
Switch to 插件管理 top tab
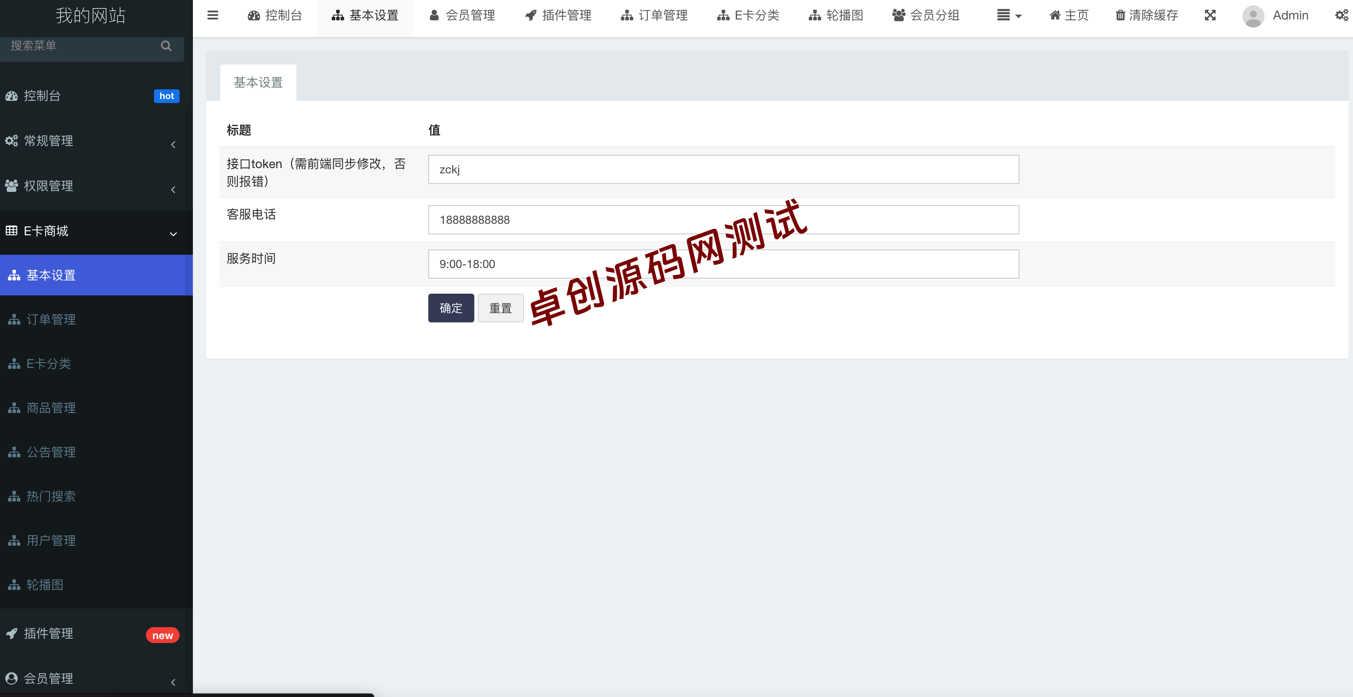558,15
